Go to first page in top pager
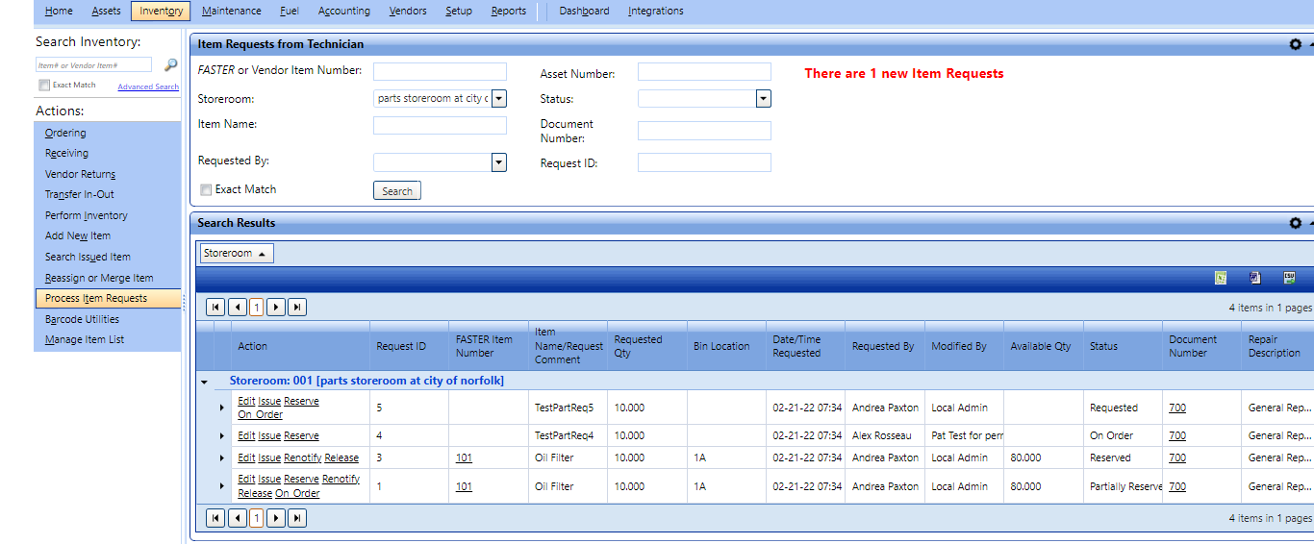Image resolution: width=1314 pixels, height=544 pixels. [215, 308]
